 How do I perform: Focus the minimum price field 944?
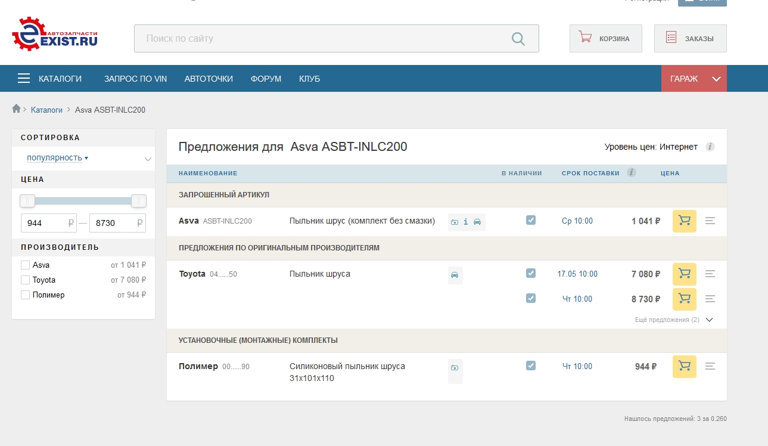[x=49, y=223]
